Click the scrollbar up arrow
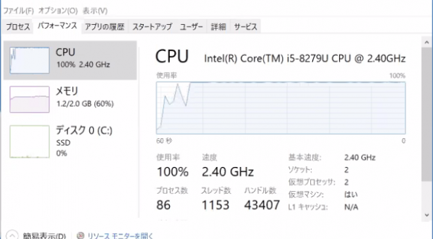Screen dimensions: 433x239 (x=426, y=43)
